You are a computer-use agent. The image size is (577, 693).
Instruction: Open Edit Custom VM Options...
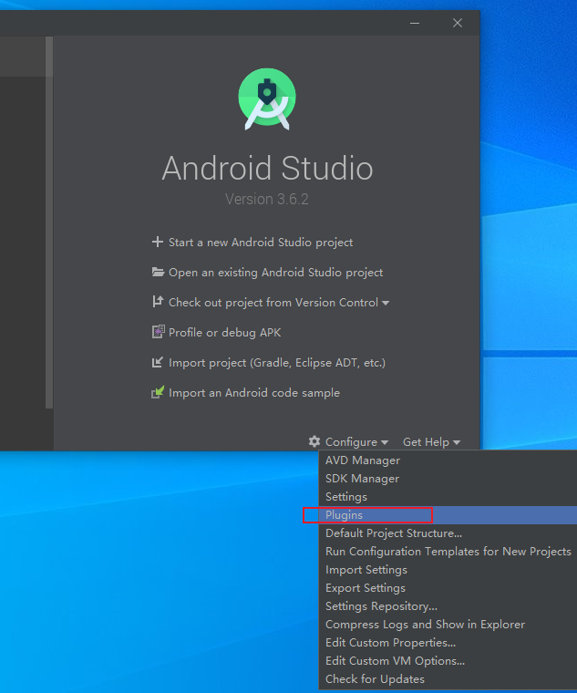pyautogui.click(x=448, y=661)
